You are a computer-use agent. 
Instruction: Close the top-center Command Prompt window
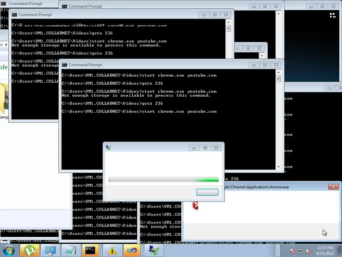point(276,6)
